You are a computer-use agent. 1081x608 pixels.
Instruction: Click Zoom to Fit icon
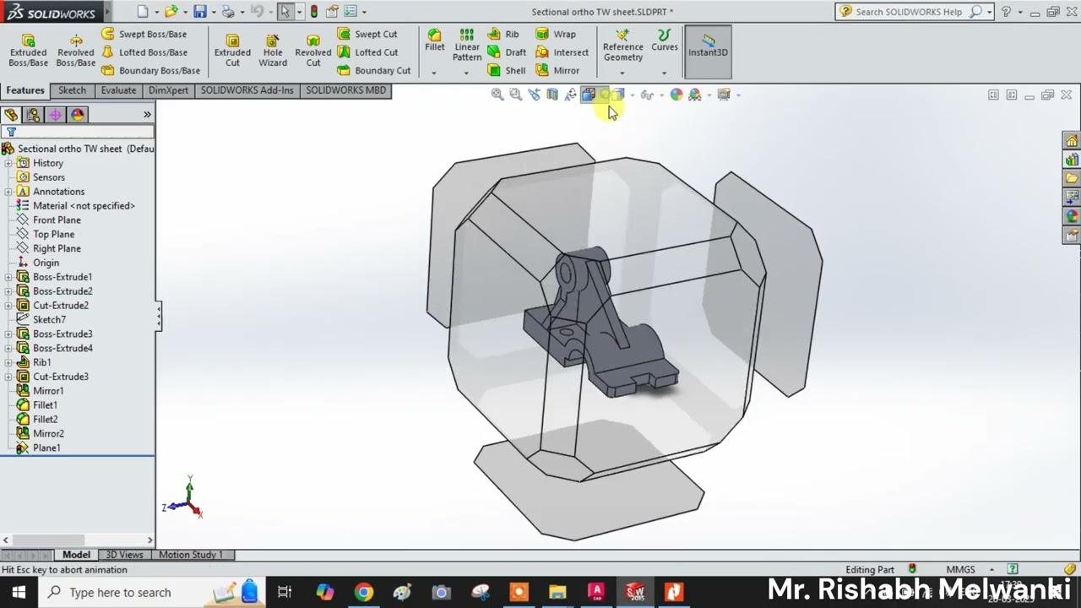[497, 95]
